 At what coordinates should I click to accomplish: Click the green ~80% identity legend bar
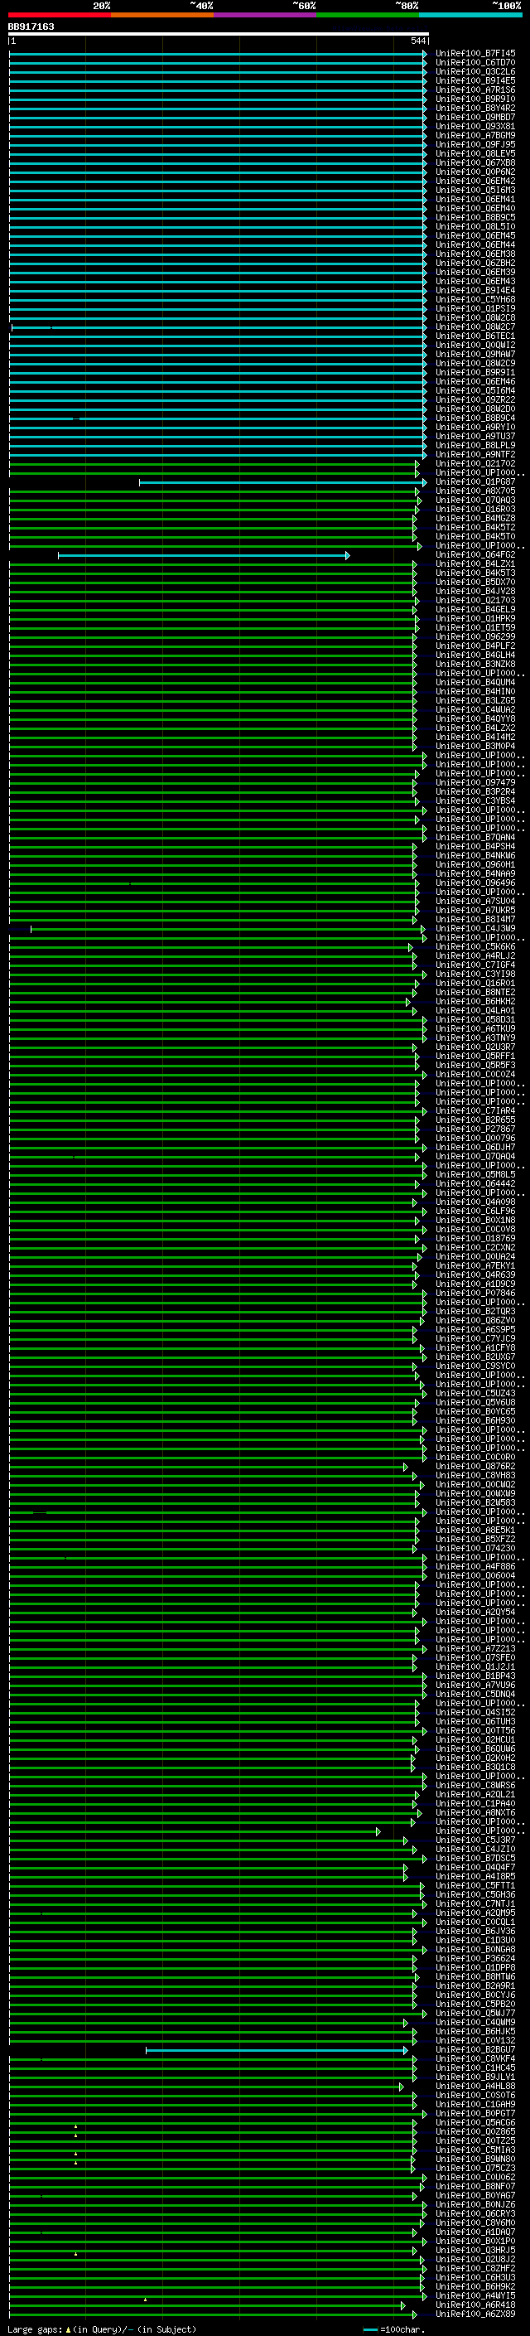click(x=369, y=15)
